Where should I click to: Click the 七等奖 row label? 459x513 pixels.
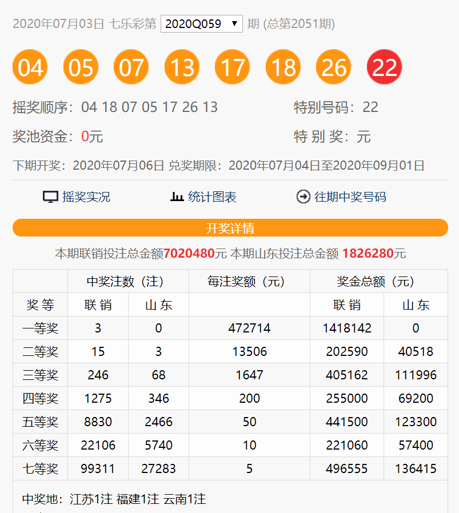coord(40,469)
